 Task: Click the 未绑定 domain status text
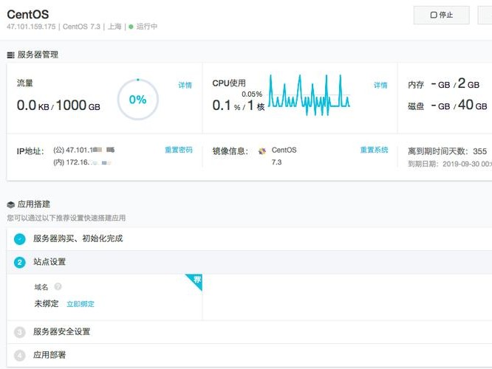47,303
